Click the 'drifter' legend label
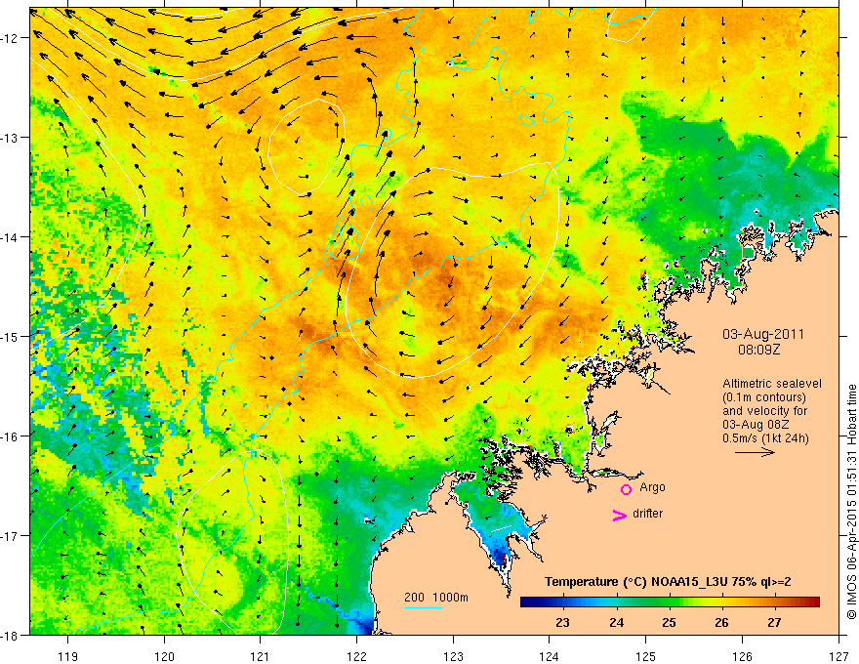This screenshot has width=859, height=664. click(647, 514)
